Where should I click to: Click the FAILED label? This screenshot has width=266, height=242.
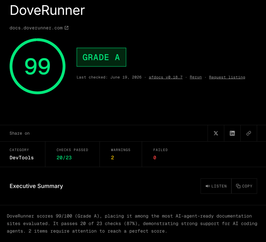161,150
